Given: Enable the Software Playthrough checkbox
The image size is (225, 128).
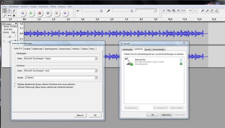Looking at the screenshot, I should coord(15,87).
